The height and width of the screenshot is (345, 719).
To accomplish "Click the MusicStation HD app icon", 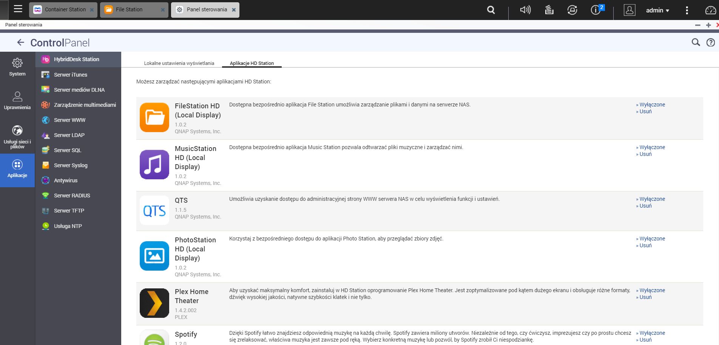I will pyautogui.click(x=154, y=165).
